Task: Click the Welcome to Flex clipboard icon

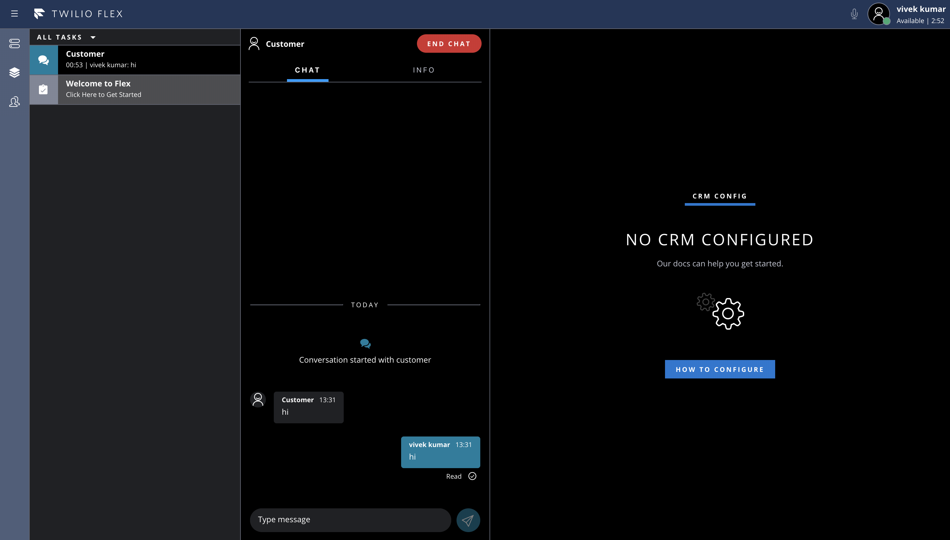Action: [x=44, y=90]
